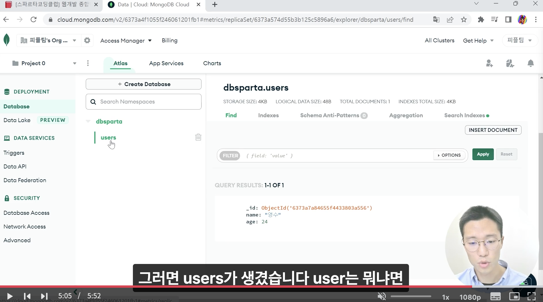543x302 pixels.
Task: Focus the filter query input
Action: (337, 156)
